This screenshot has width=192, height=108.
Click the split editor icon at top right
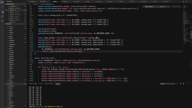[186, 1]
